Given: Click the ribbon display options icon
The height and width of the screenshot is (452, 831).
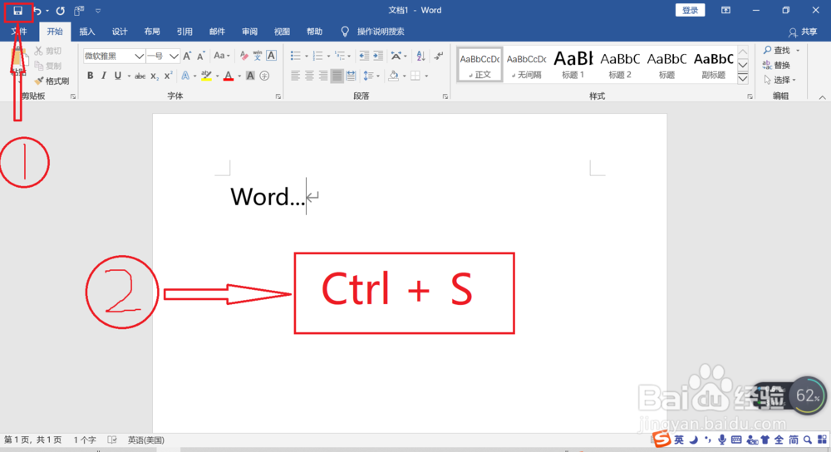Looking at the screenshot, I should 725,11.
